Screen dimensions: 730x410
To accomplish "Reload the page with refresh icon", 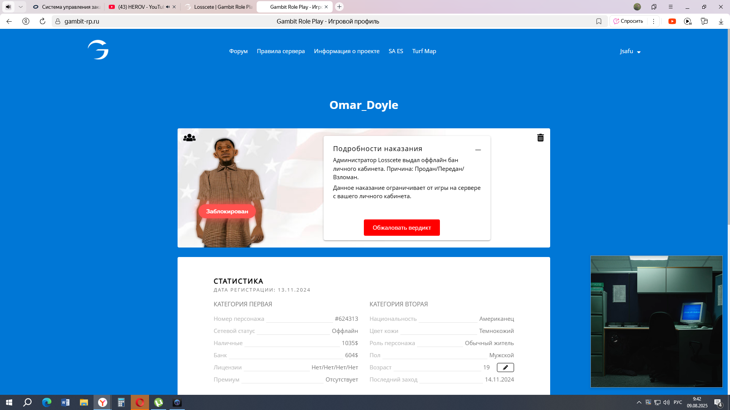I will pos(43,21).
